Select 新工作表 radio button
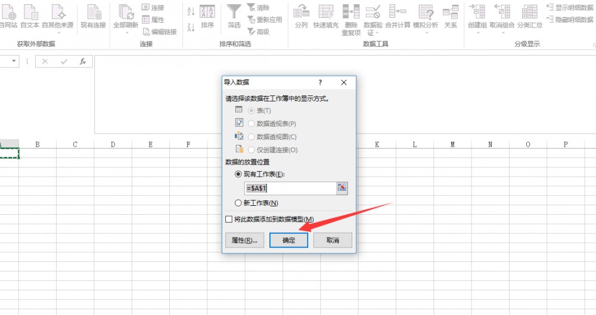This screenshot has width=596, height=315. (x=238, y=203)
